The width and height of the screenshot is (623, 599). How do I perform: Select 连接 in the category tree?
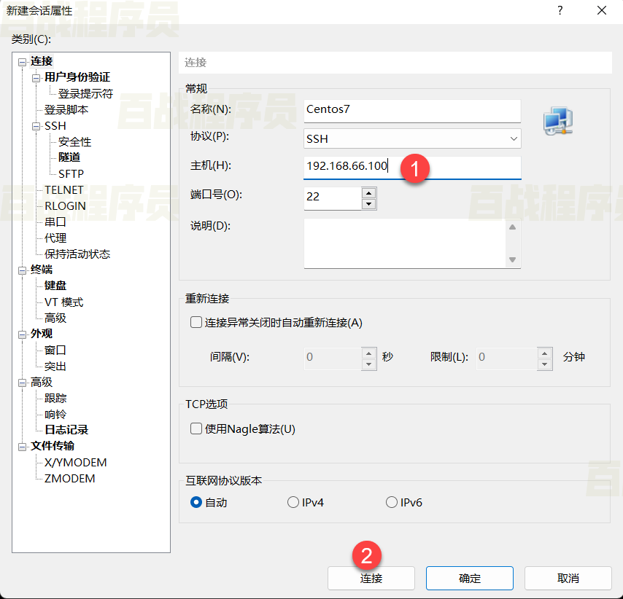point(42,61)
